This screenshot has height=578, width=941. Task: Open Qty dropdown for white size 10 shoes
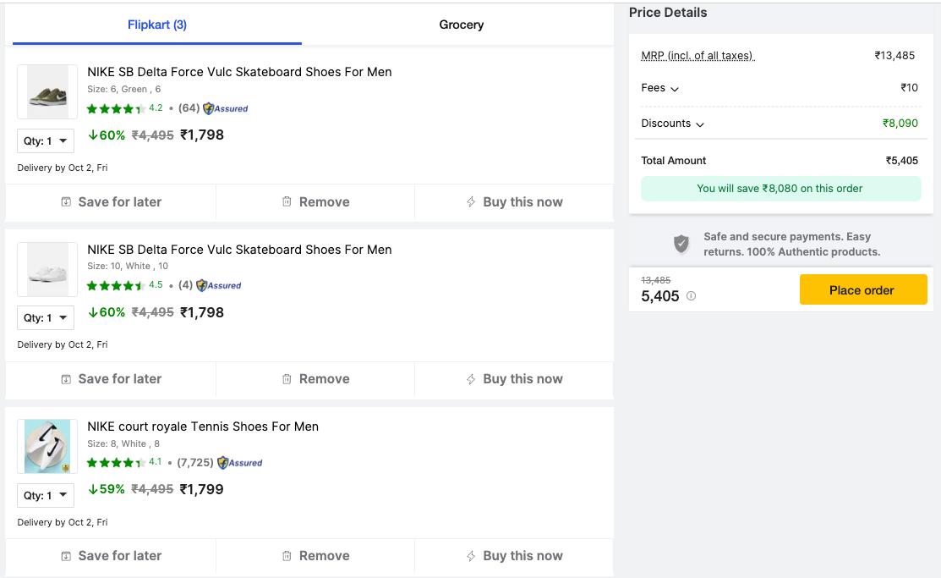click(46, 318)
